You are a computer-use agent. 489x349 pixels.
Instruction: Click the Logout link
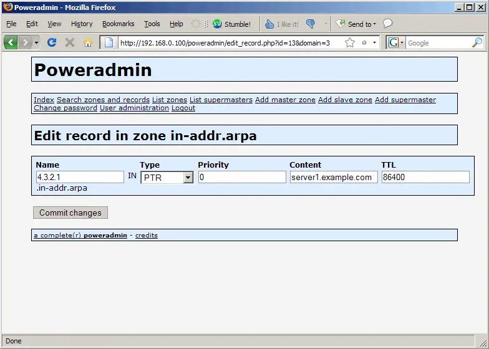(183, 108)
